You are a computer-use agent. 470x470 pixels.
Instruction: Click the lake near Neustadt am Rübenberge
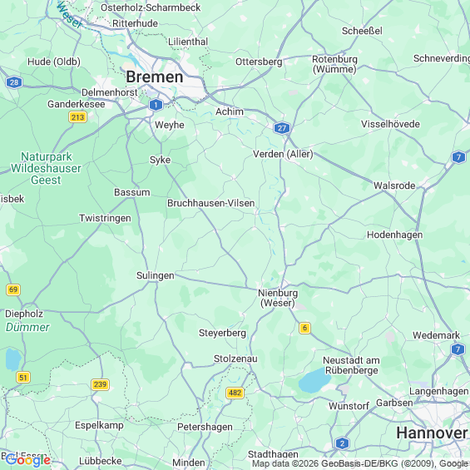(x=314, y=381)
